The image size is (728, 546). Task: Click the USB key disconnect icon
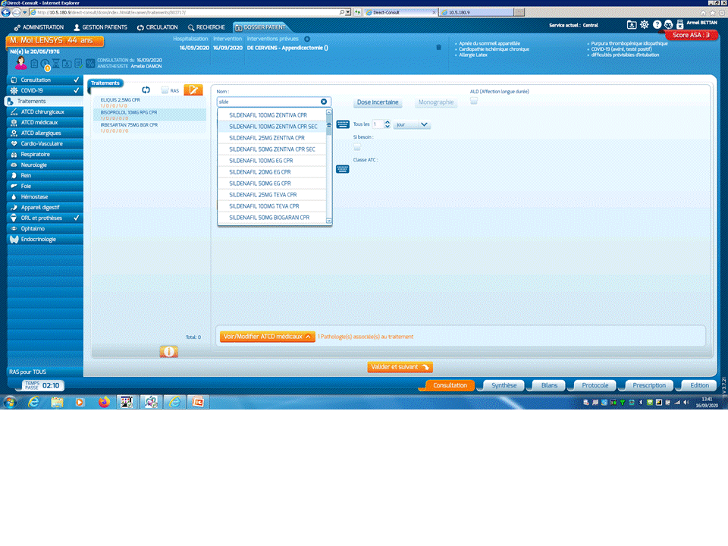point(679,25)
